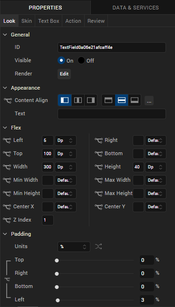Image resolution: width=175 pixels, height=307 pixels.
Task: Click the ID text field
Action: [x=112, y=47]
